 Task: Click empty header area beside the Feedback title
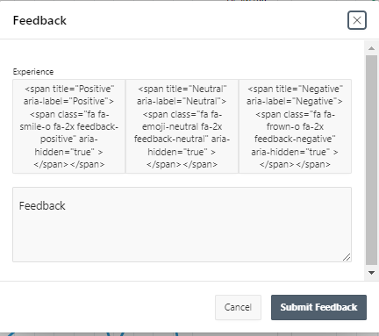click(x=204, y=20)
